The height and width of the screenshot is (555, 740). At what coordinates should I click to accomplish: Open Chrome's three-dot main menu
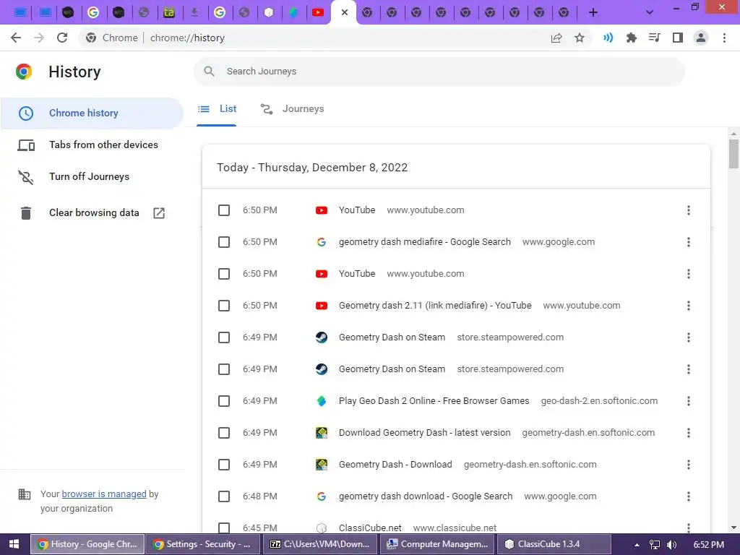(x=724, y=38)
